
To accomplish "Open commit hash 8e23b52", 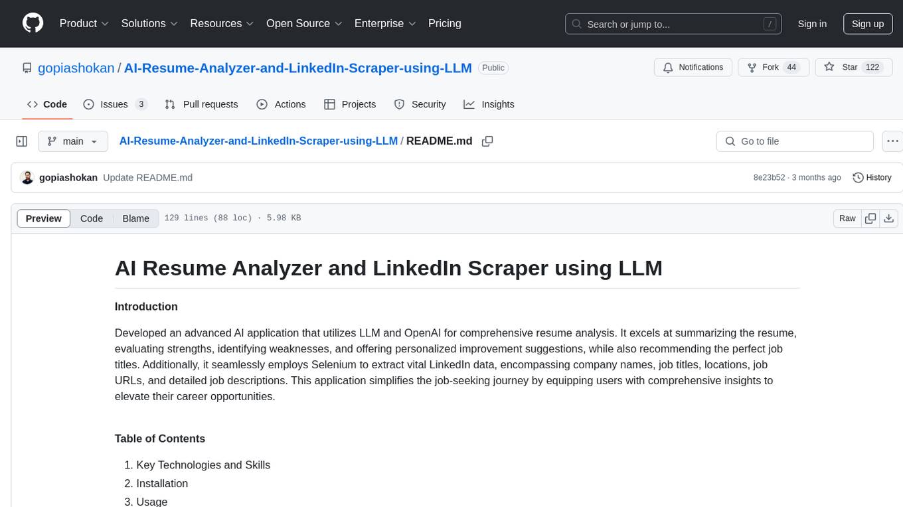I will pos(769,177).
